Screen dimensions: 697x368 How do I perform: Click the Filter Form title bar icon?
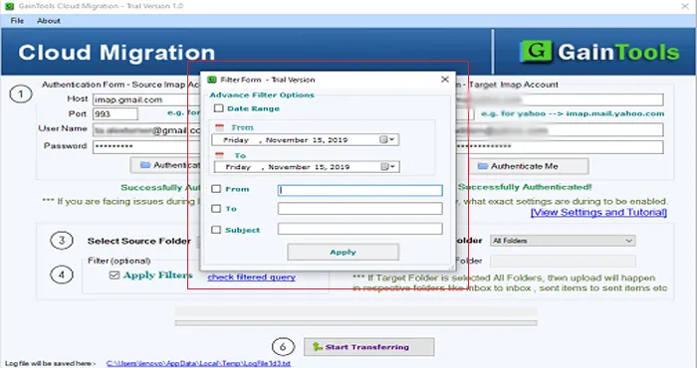tap(212, 80)
